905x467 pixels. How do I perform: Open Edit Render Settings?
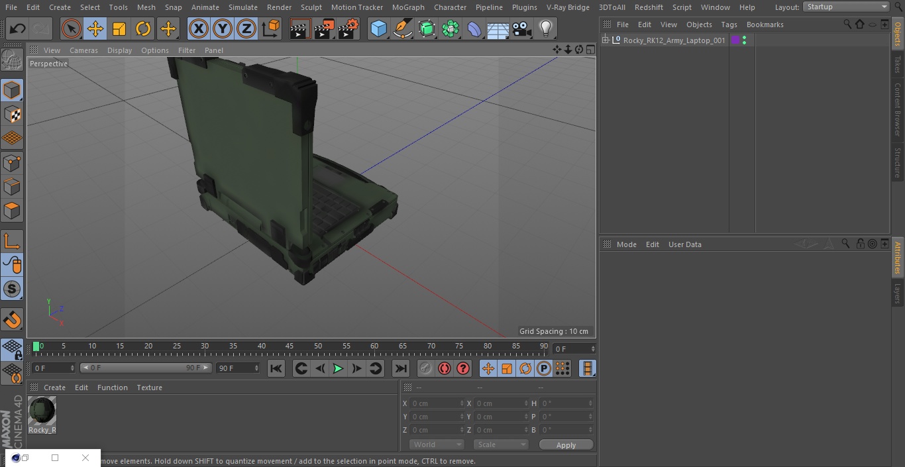(x=348, y=29)
